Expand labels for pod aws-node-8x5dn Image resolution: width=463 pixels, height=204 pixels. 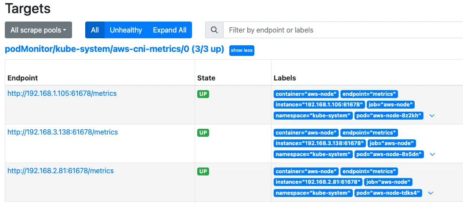[x=432, y=154]
